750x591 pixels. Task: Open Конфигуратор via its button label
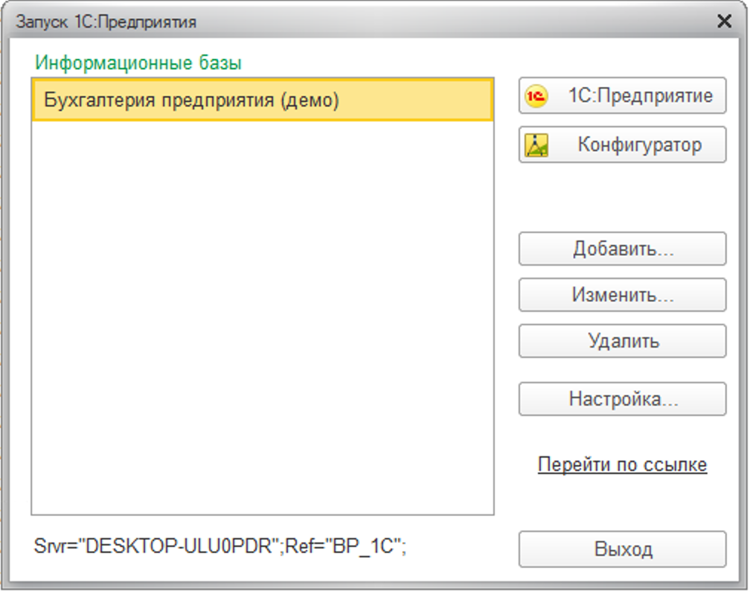(640, 144)
